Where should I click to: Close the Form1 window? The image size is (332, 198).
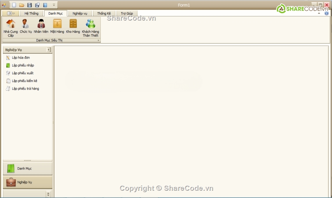tap(327, 5)
